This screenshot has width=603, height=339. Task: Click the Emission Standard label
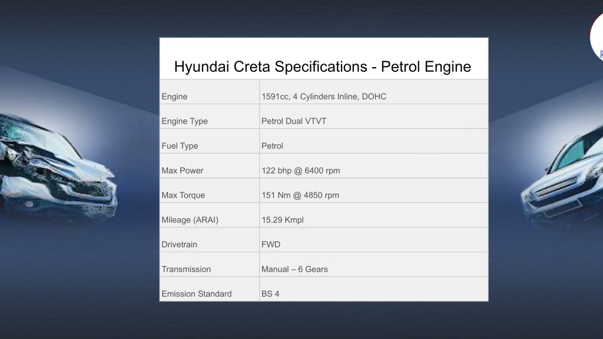(197, 294)
